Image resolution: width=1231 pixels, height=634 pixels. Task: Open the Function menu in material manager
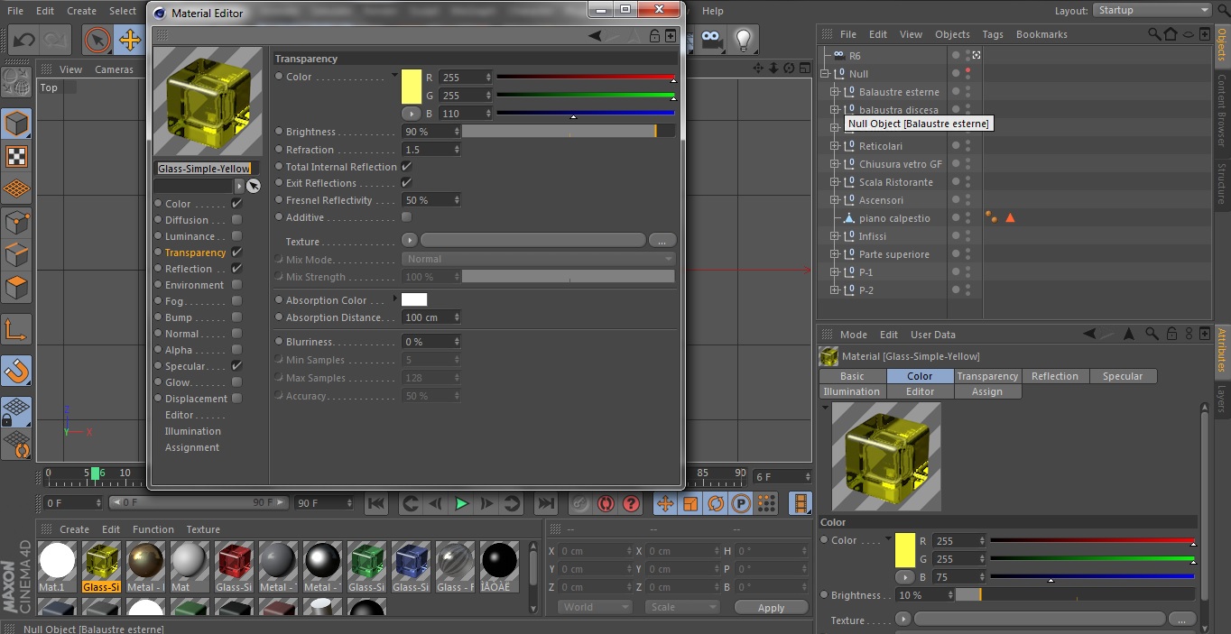tap(153, 529)
